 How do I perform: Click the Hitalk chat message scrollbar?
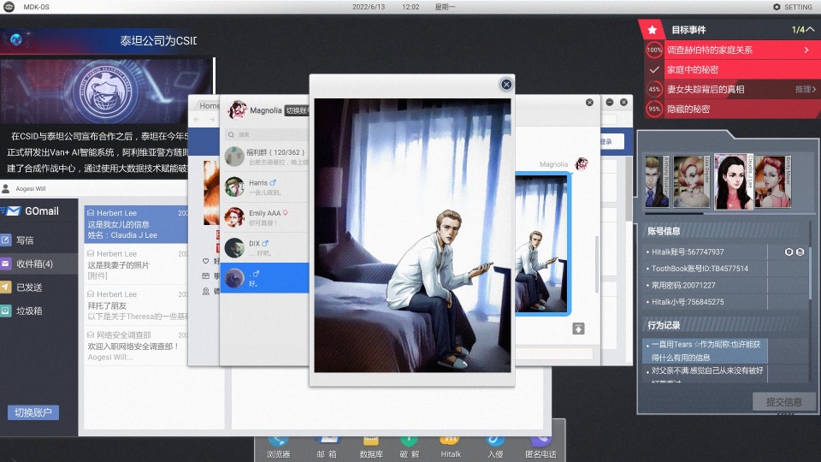[596, 264]
